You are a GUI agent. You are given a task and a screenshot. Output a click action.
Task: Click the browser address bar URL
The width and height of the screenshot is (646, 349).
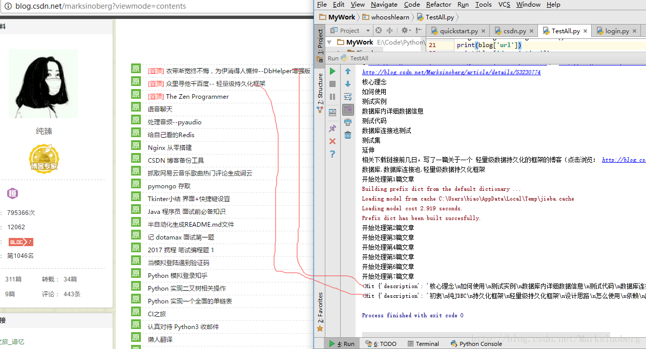coord(100,6)
